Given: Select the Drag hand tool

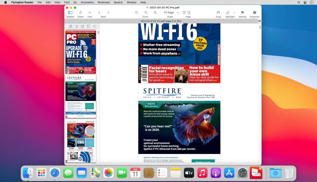Looking at the screenshot, I should (x=218, y=12).
